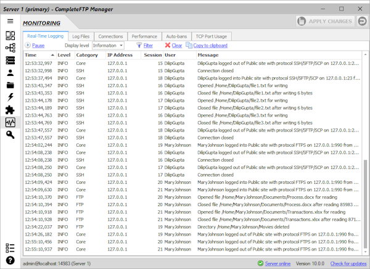Expand the hamburger navigation menu
The image size is (370, 269).
point(10,20)
